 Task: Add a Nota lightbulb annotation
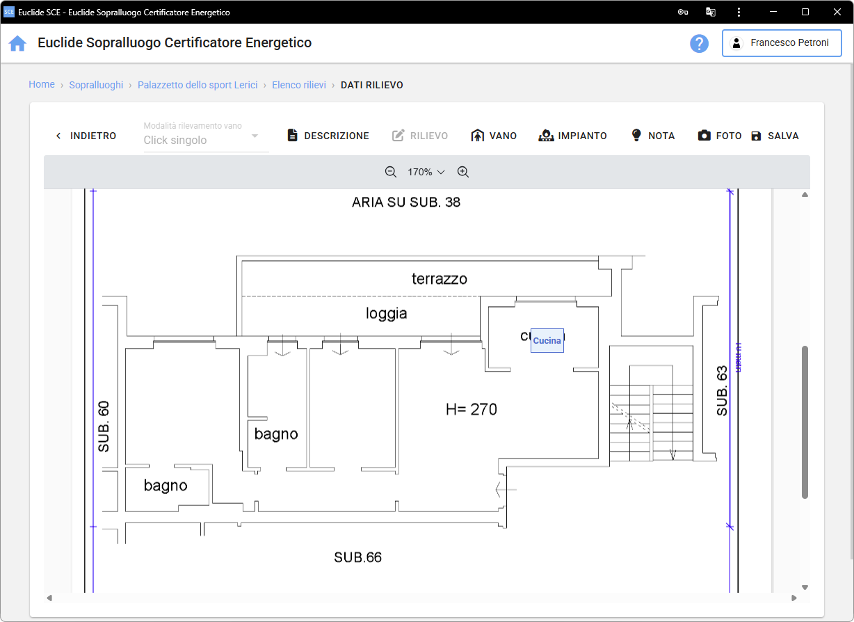click(x=652, y=136)
